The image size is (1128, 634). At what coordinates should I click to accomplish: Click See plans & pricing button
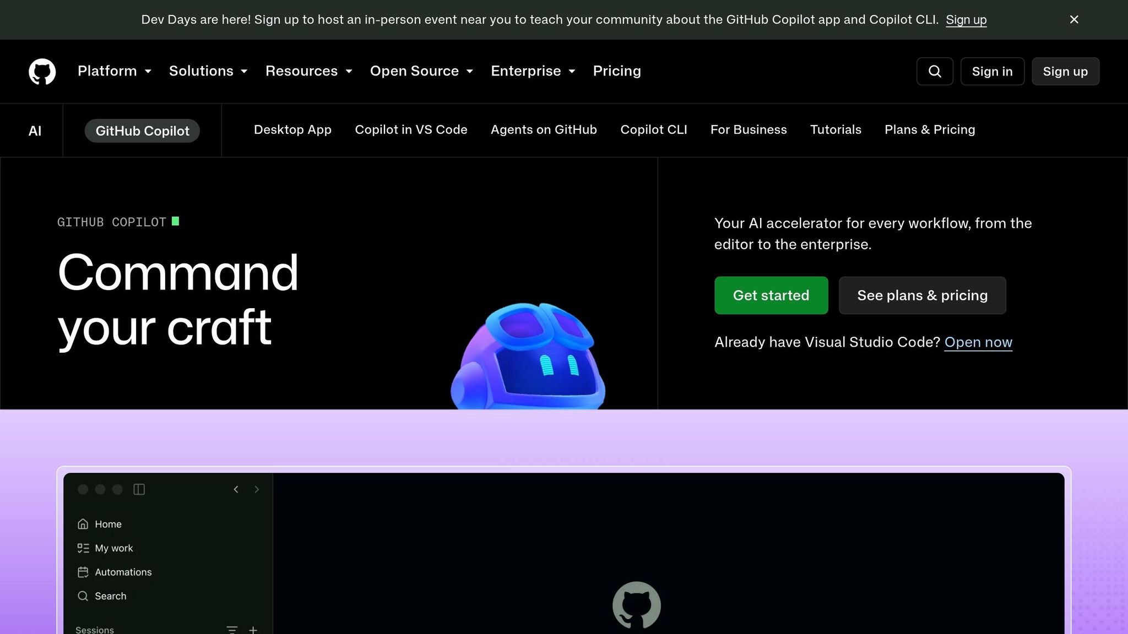(923, 296)
